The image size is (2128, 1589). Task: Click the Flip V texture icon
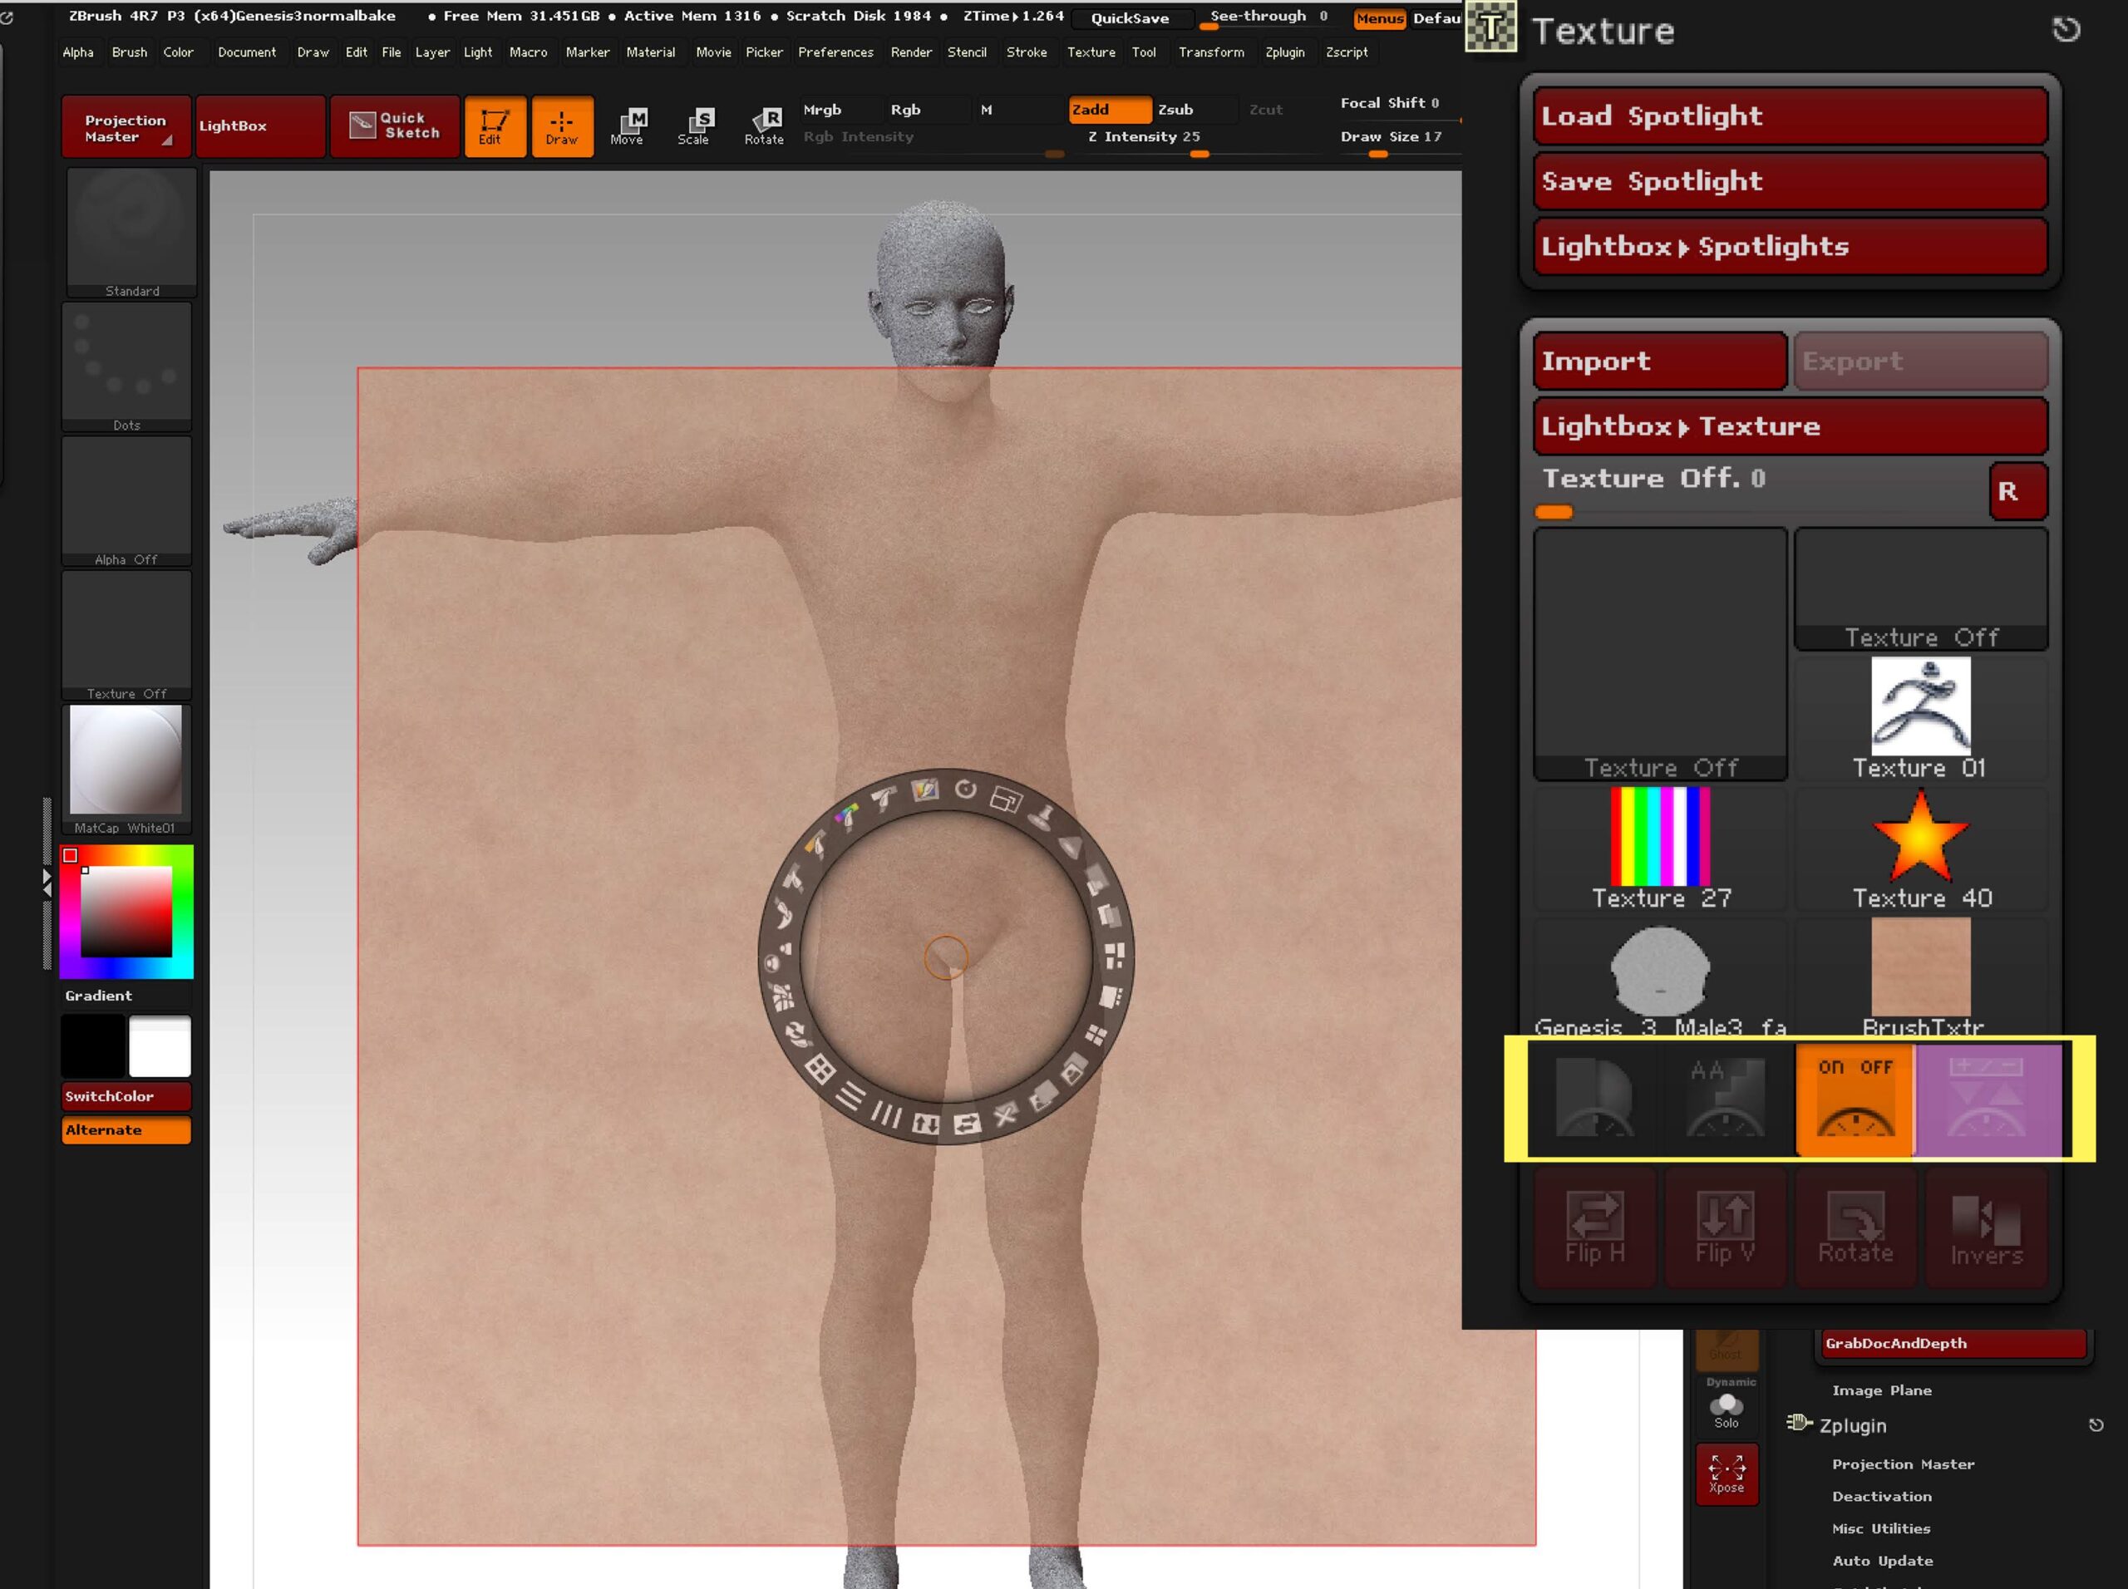(1725, 1227)
